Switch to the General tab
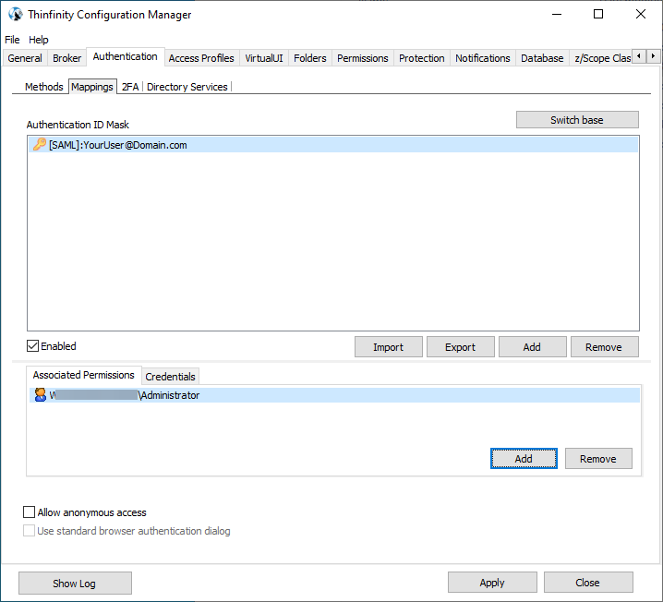This screenshot has width=663, height=602. [25, 58]
